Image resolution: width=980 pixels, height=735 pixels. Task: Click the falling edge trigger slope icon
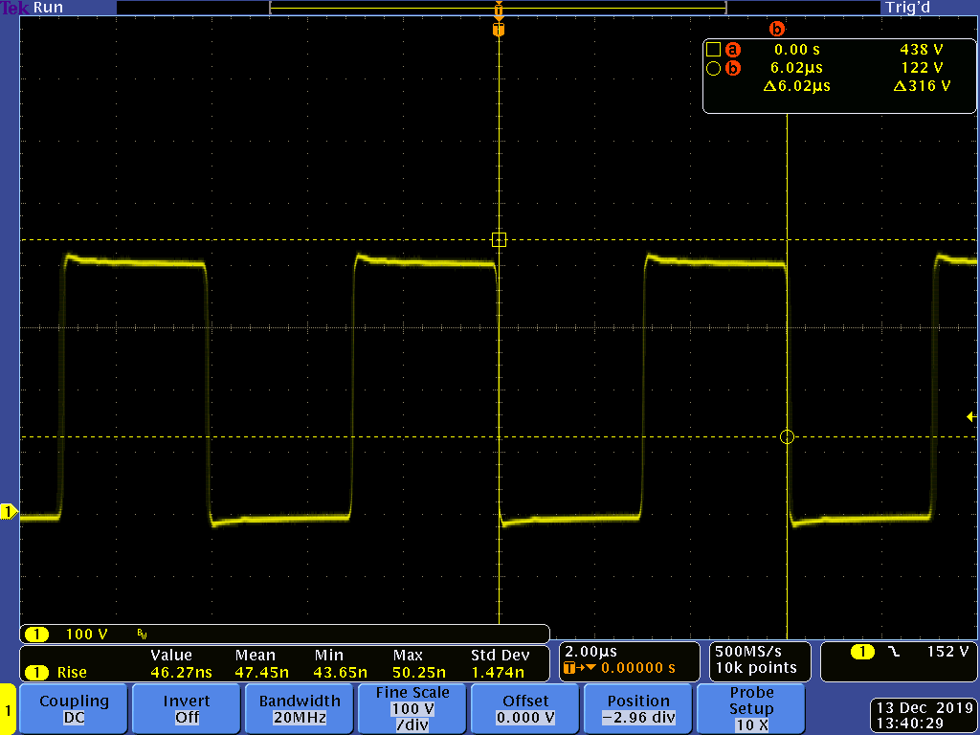tap(895, 652)
